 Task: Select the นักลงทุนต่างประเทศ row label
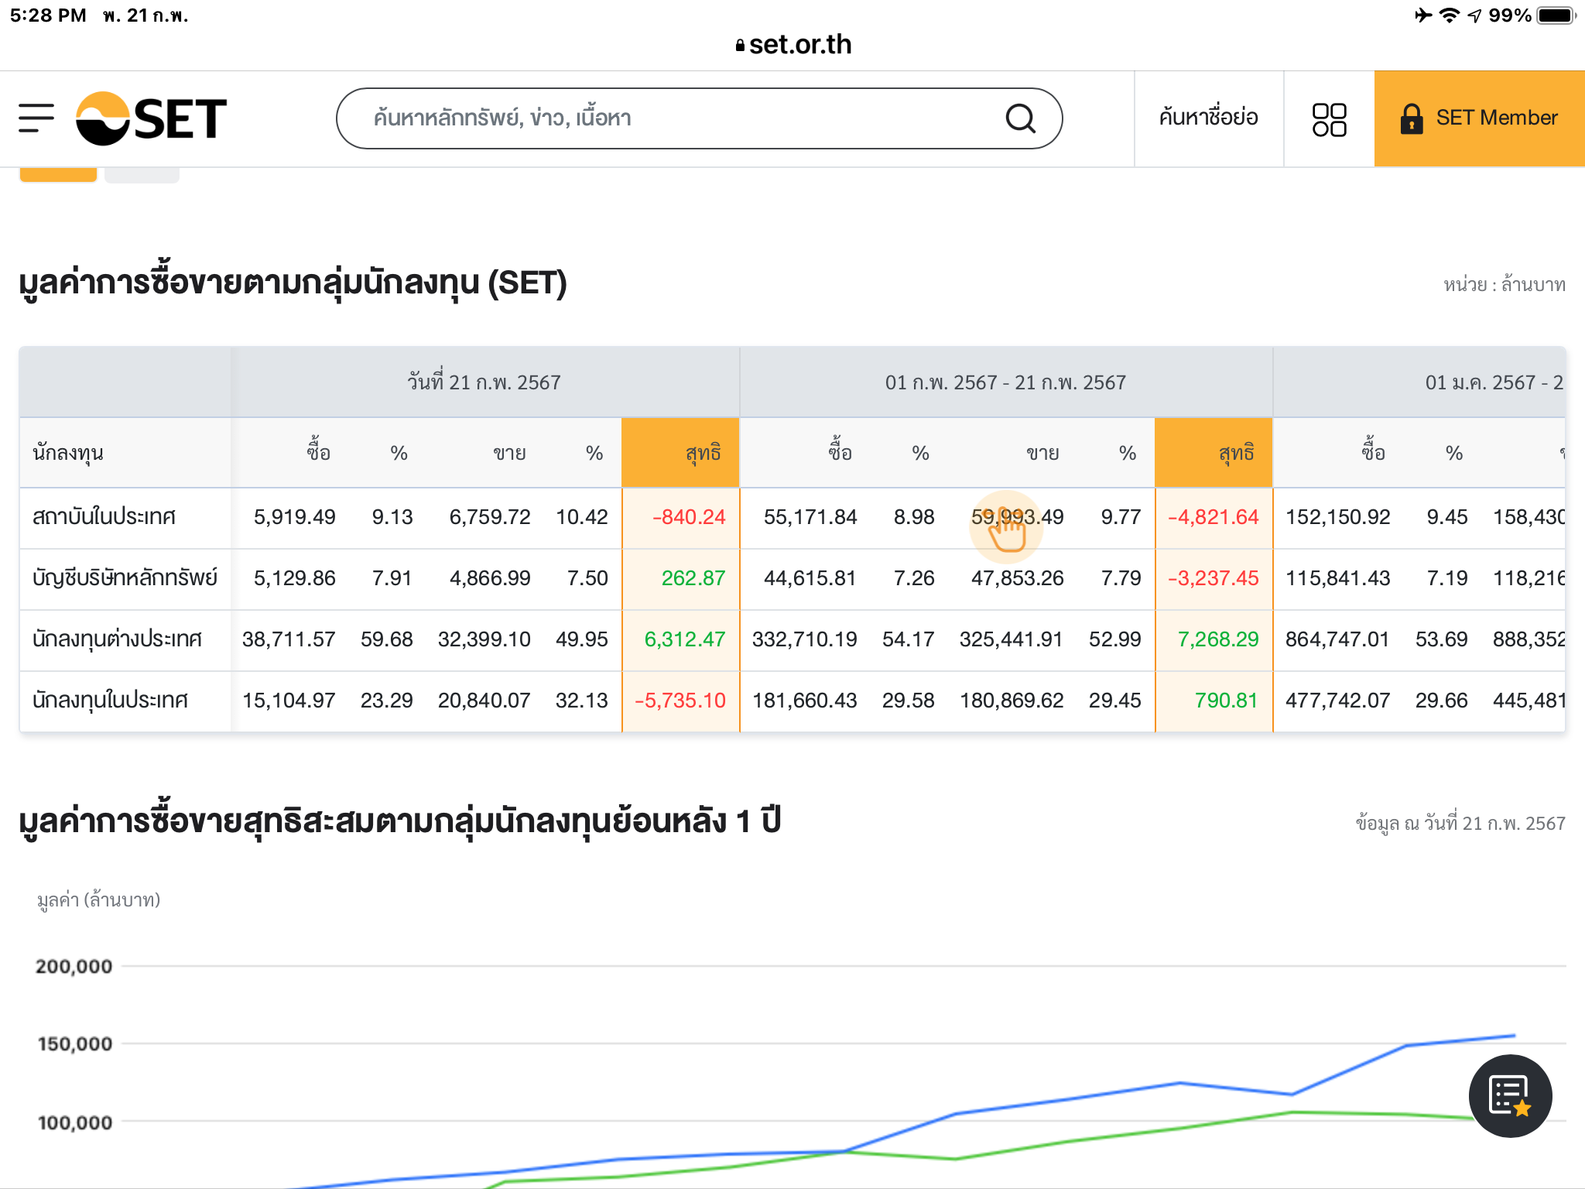pos(117,639)
